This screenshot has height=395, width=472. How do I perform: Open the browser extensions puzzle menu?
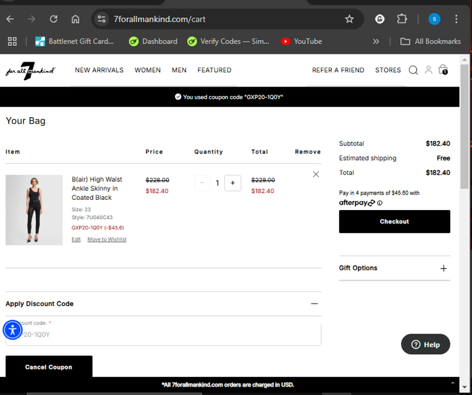[402, 19]
